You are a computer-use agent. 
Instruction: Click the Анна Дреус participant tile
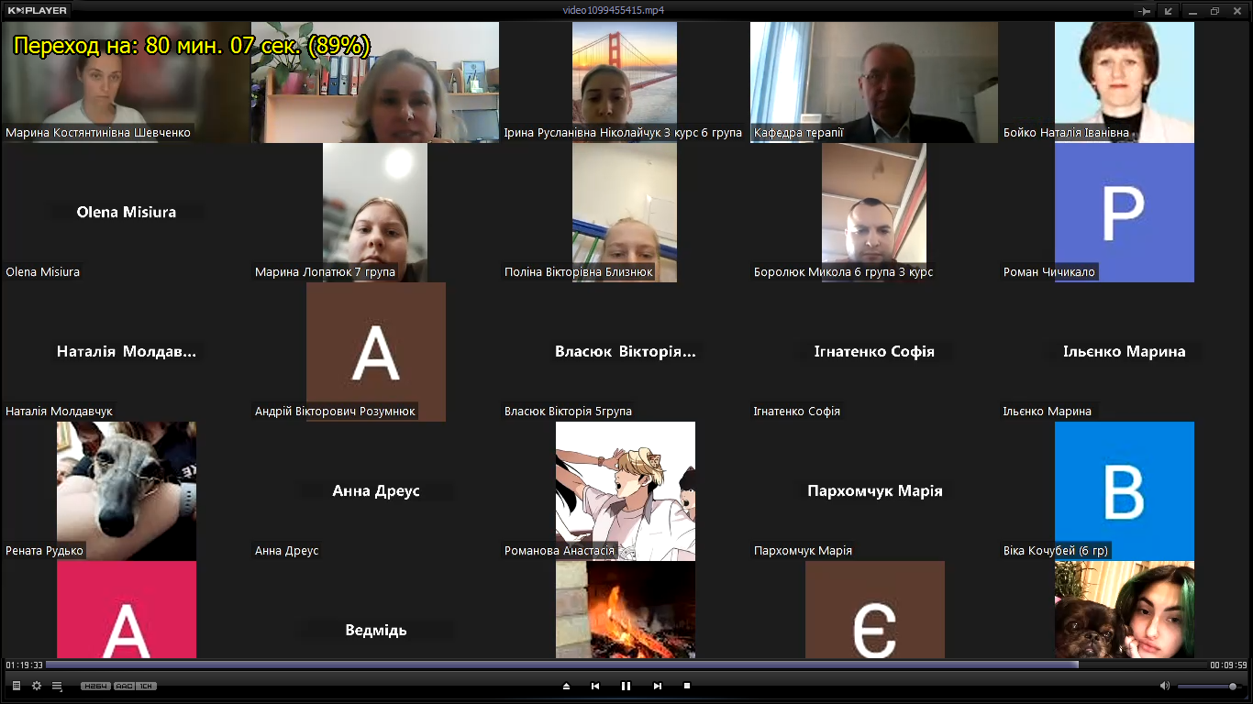(x=375, y=491)
